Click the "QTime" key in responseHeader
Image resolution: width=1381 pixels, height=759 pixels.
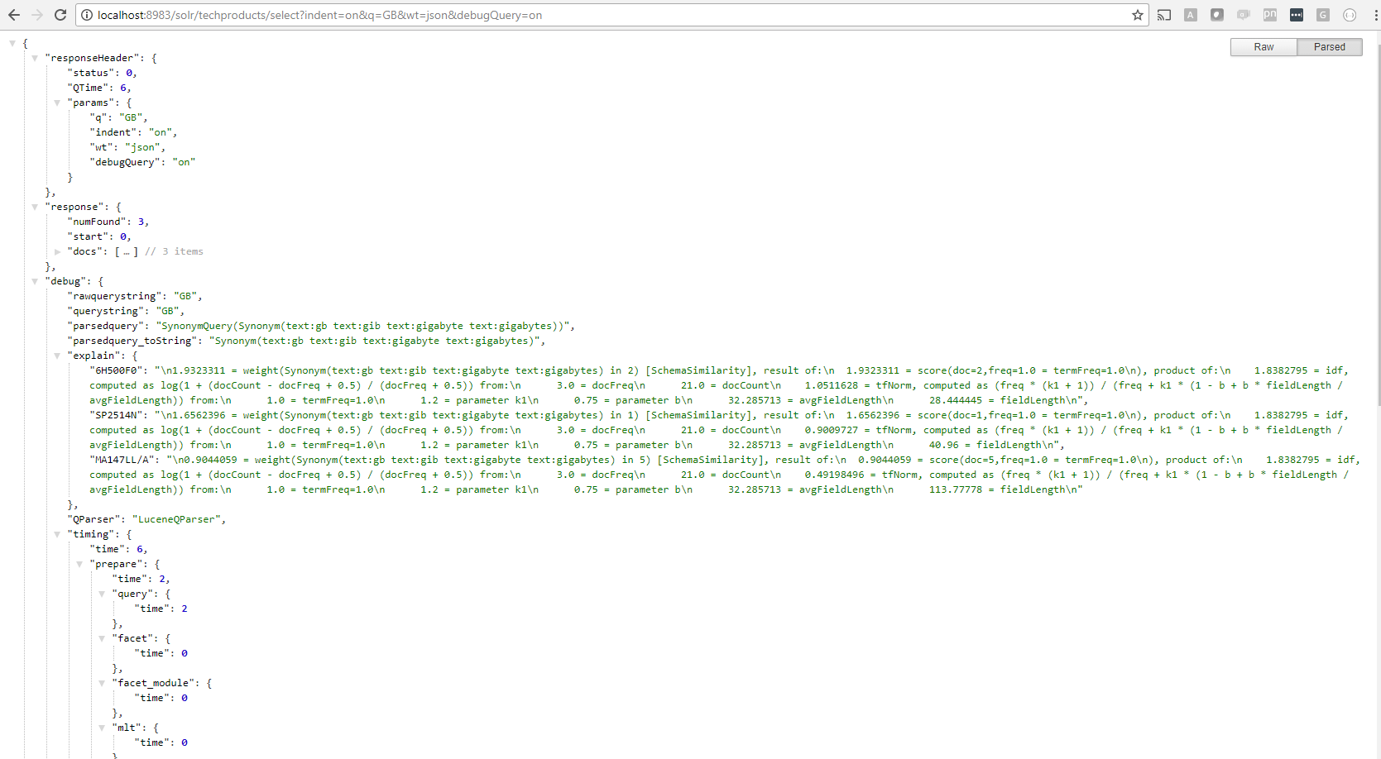tap(88, 88)
